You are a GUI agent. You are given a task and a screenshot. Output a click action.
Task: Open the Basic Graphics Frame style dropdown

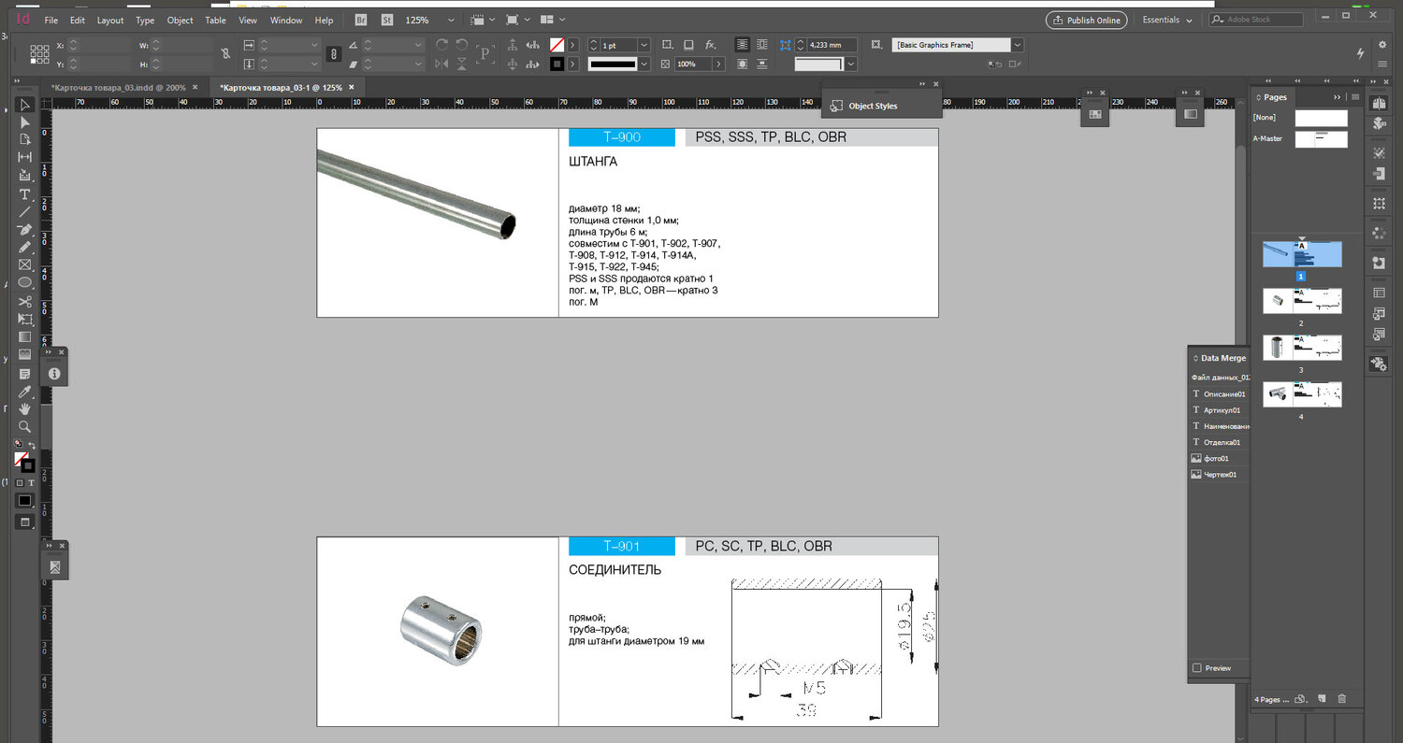click(1018, 45)
